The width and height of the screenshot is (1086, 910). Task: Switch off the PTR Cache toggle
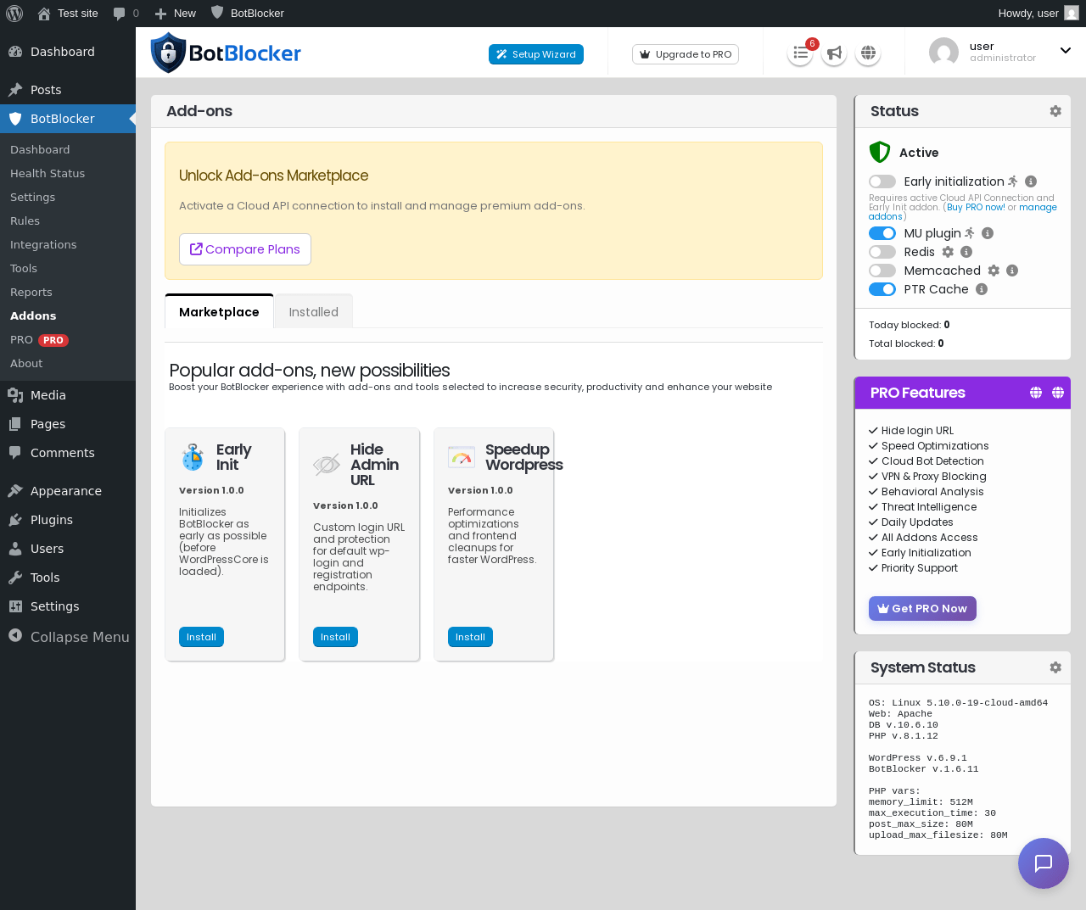click(882, 289)
